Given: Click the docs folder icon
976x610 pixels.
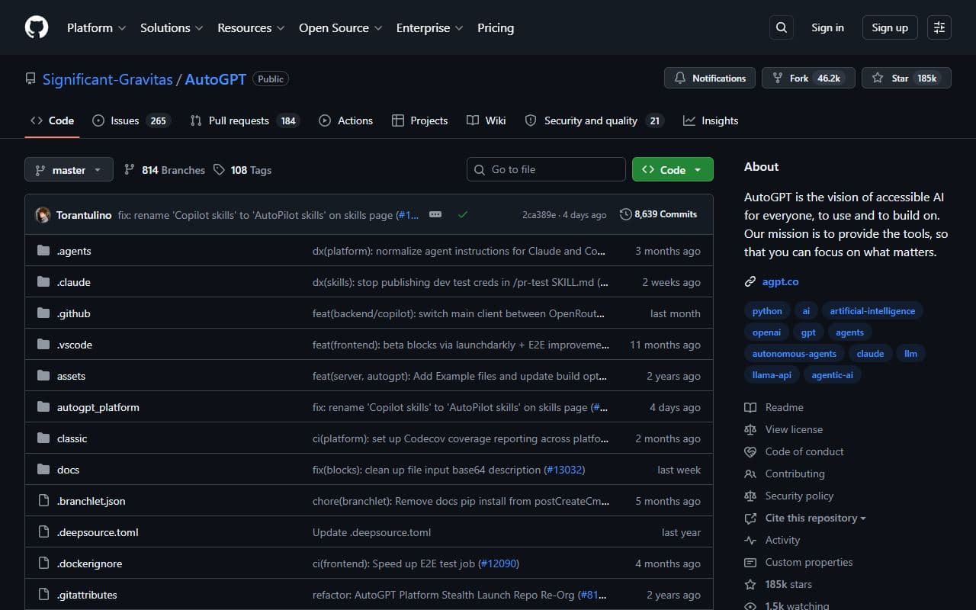Looking at the screenshot, I should tap(43, 470).
